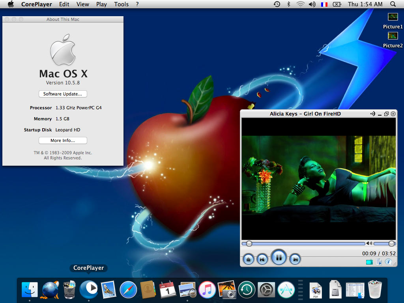This screenshot has width=404, height=303.
Task: Pause the video in CorePlayer
Action: 279,257
